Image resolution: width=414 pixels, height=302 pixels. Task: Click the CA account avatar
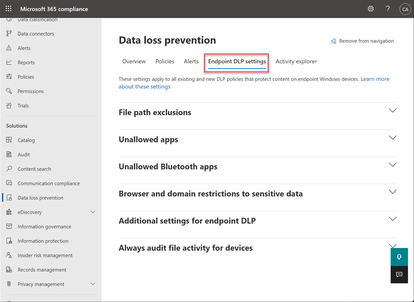(405, 9)
